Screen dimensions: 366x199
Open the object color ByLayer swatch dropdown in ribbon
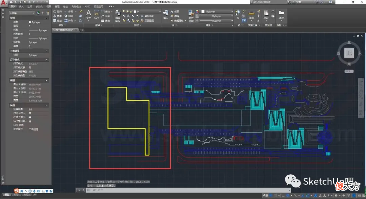217,11
